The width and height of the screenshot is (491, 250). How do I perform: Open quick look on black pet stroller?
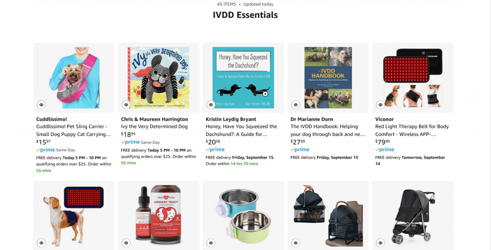point(380,242)
